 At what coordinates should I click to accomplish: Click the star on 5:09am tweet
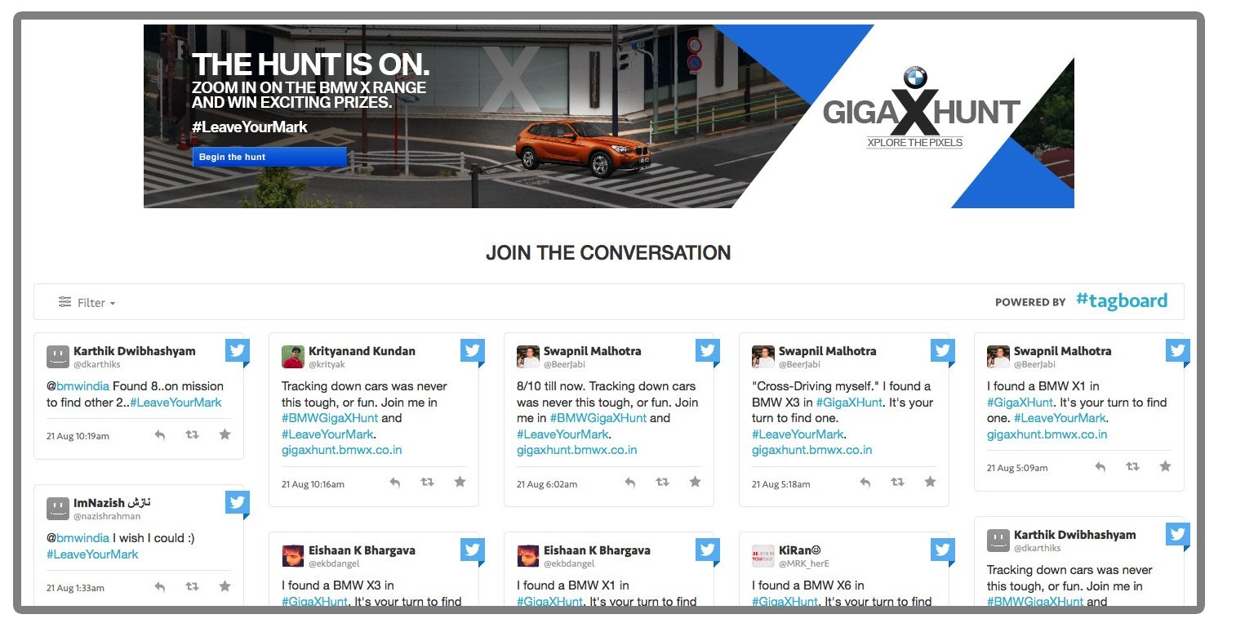pos(1165,466)
